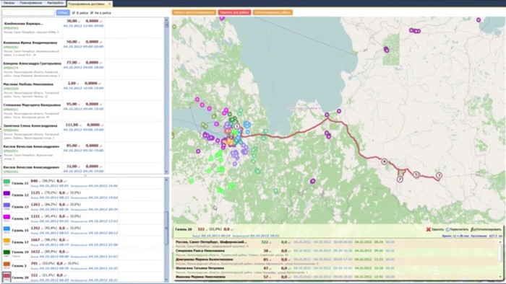Select order Конюхова Ирина Владимировна
The image size is (506, 284).
pos(83,48)
